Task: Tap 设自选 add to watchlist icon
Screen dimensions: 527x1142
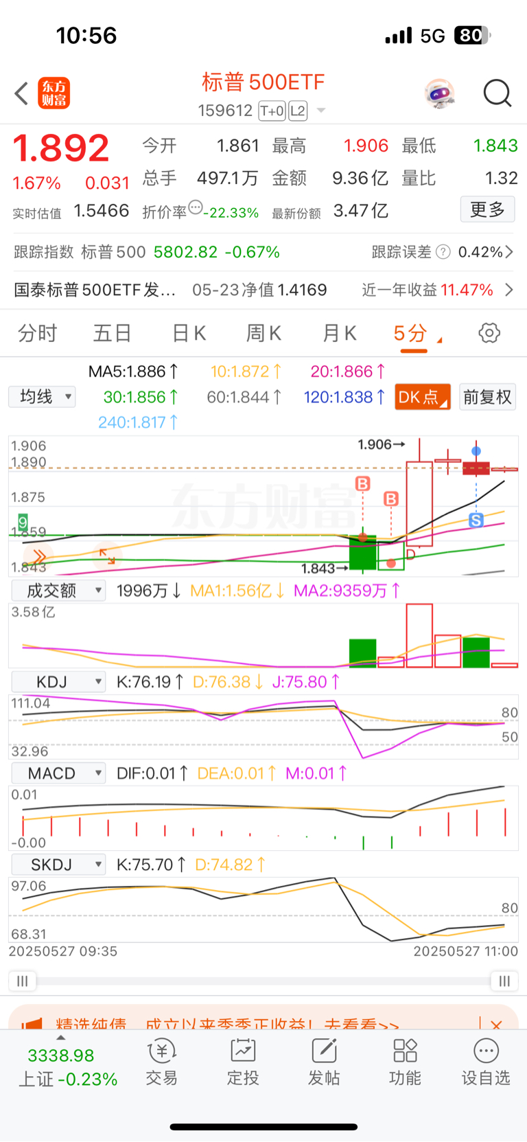Action: pyautogui.click(x=486, y=1062)
